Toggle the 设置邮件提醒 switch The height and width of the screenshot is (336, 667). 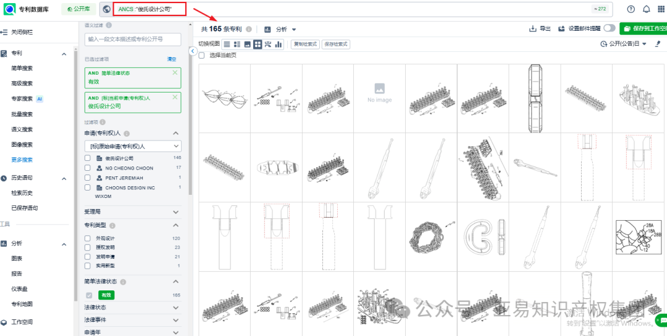pos(609,28)
